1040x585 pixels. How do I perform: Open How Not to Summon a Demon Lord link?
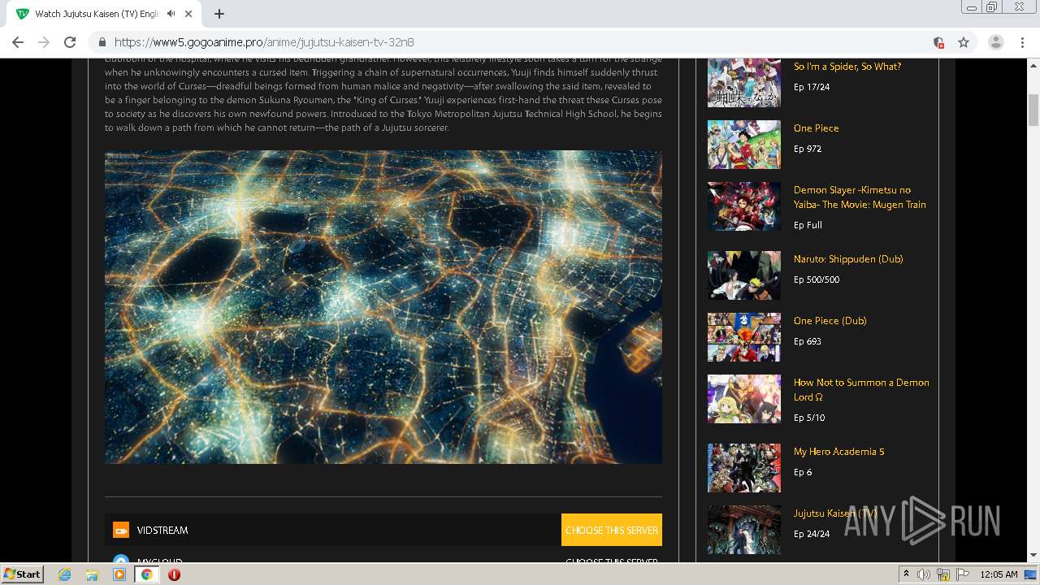coord(861,390)
